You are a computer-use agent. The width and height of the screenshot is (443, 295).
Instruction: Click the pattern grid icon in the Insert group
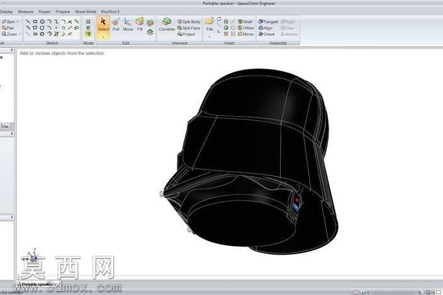point(233,34)
